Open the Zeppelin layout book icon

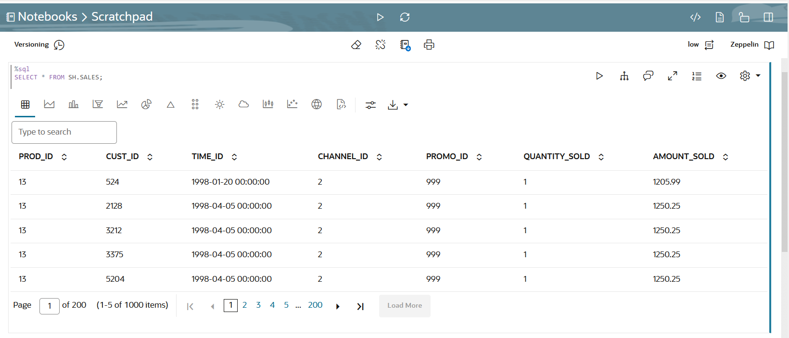point(769,45)
